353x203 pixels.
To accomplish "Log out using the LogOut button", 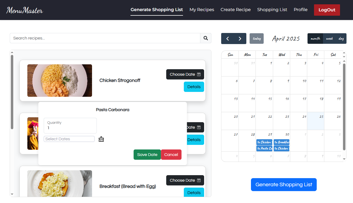I will 327,10.
